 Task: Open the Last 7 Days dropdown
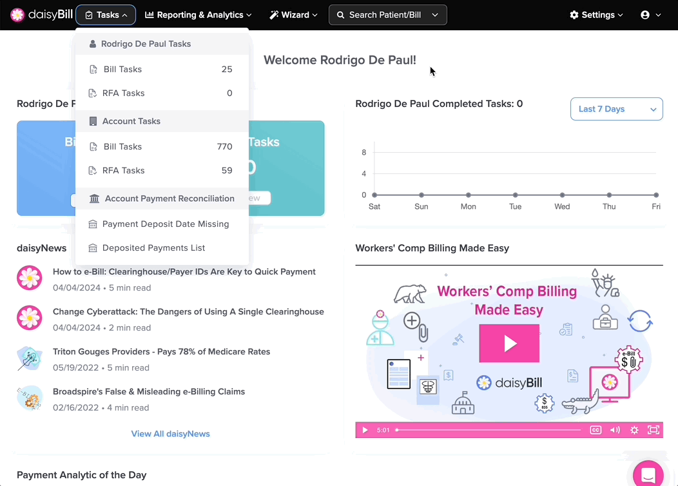click(616, 108)
